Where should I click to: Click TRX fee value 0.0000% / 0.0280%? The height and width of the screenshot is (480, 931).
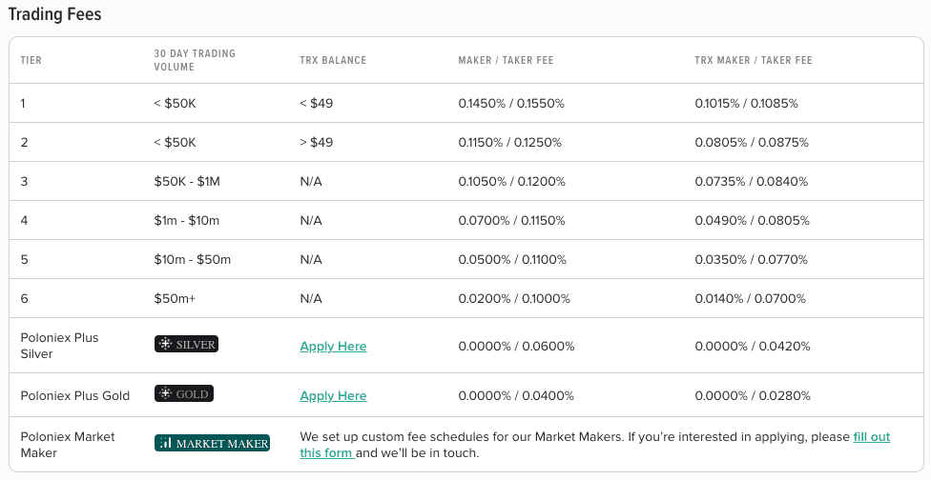pos(753,396)
